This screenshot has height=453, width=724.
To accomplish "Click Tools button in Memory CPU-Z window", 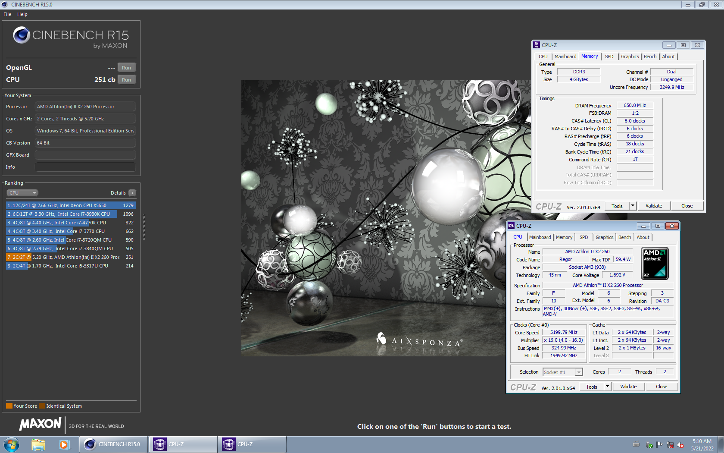I will (617, 206).
